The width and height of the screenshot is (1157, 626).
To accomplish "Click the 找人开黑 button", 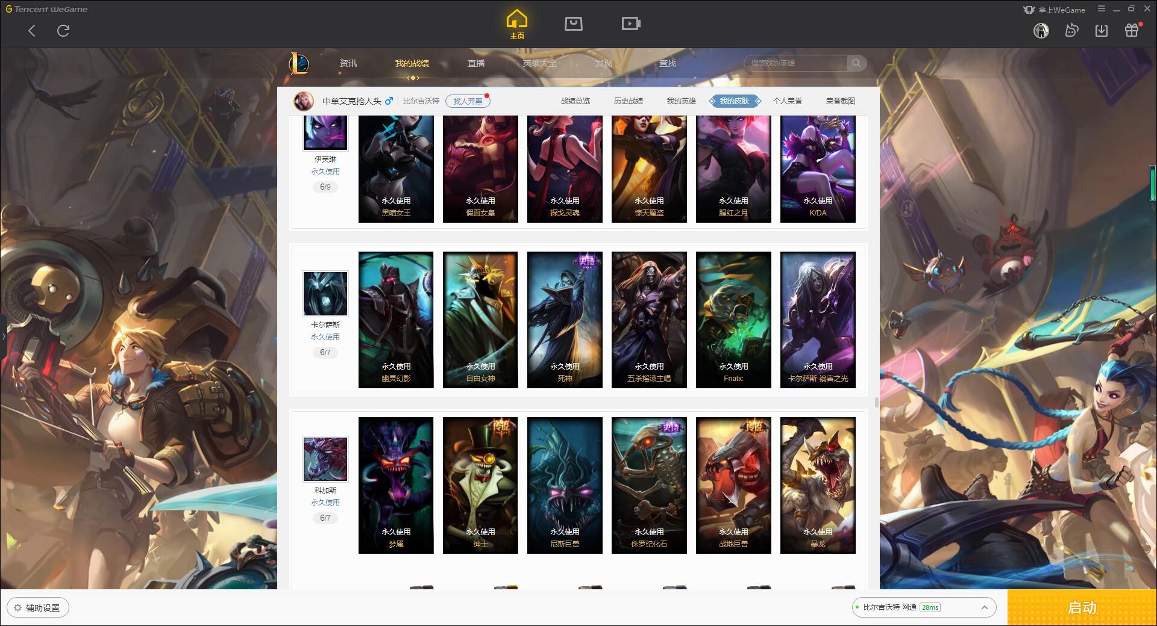I will point(468,101).
